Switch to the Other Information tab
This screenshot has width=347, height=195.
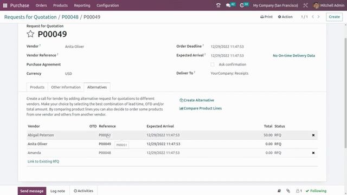coord(66,87)
